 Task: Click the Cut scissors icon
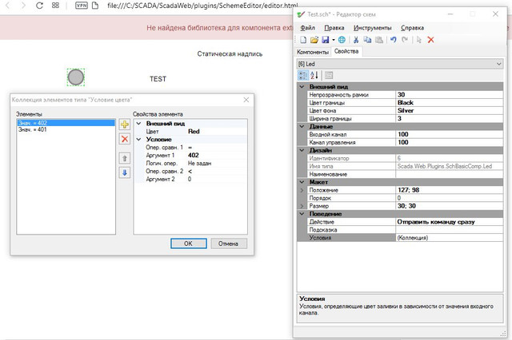point(356,40)
